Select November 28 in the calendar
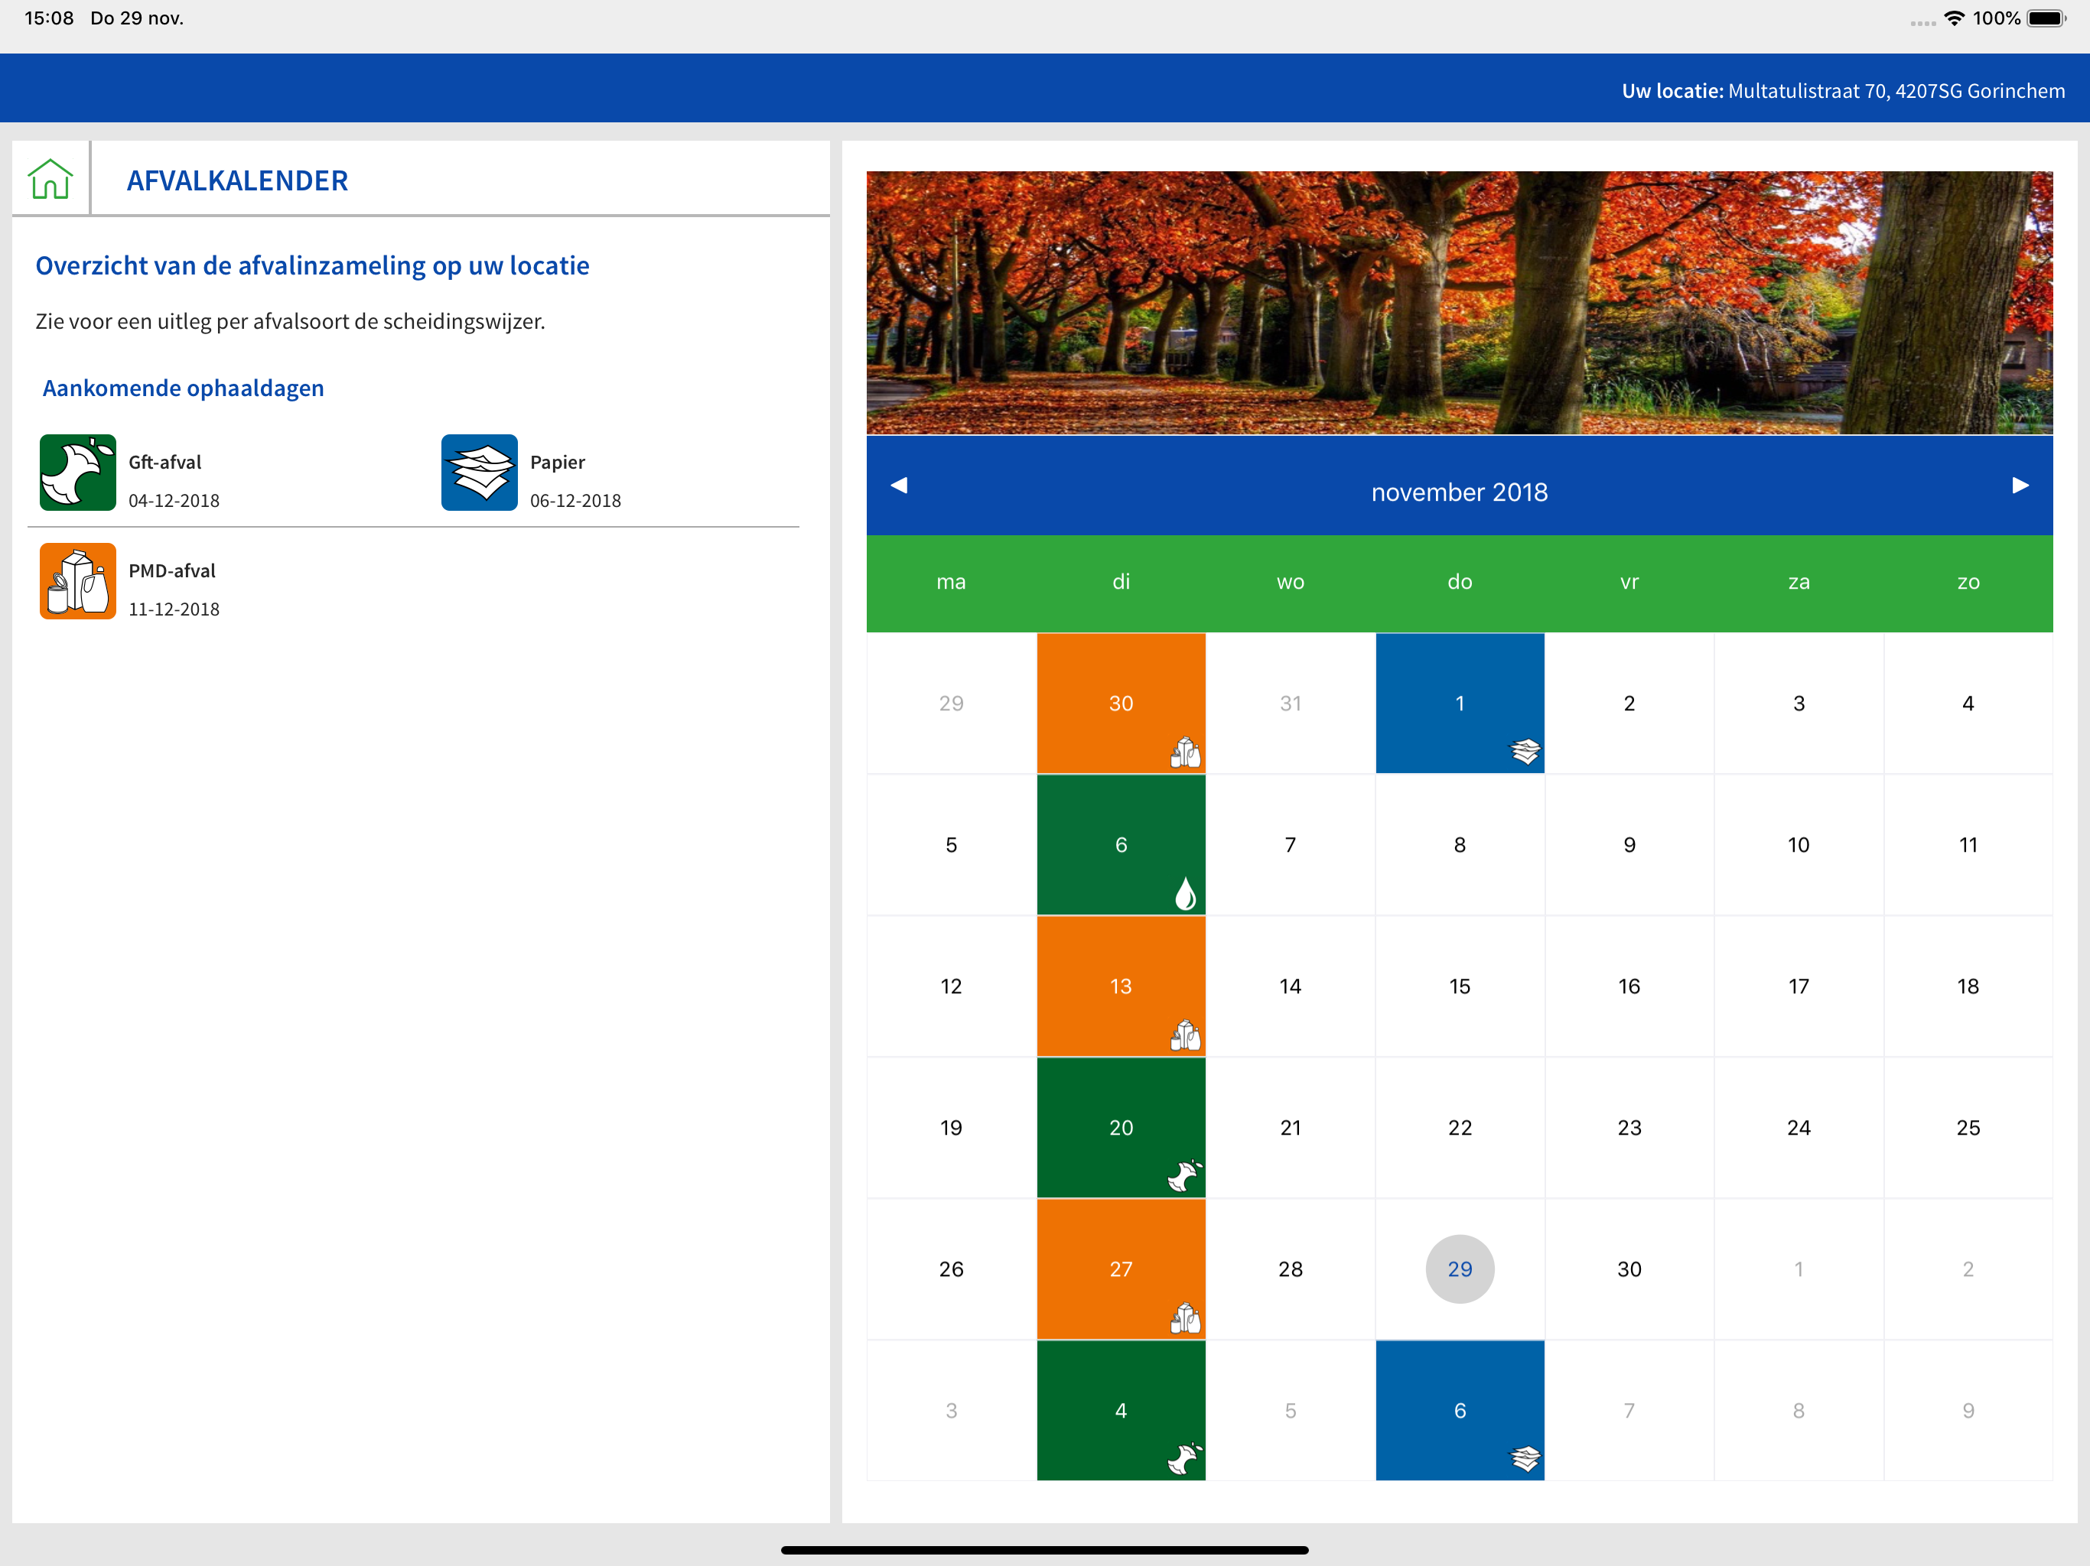This screenshot has height=1566, width=2090. tap(1290, 1269)
